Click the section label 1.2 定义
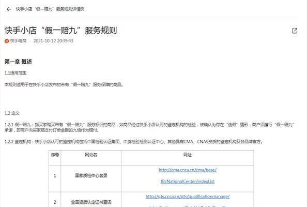Viewport: 307px width, 207px height. pyautogui.click(x=12, y=113)
